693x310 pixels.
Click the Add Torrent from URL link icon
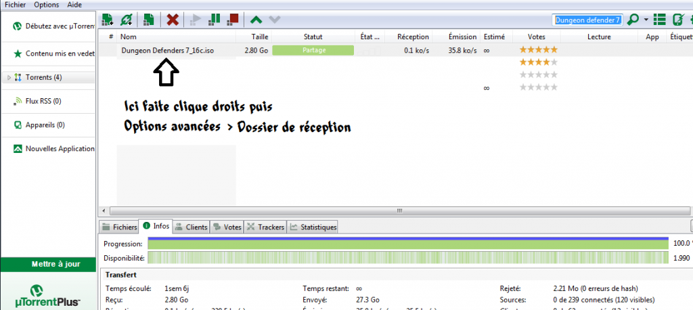(127, 20)
